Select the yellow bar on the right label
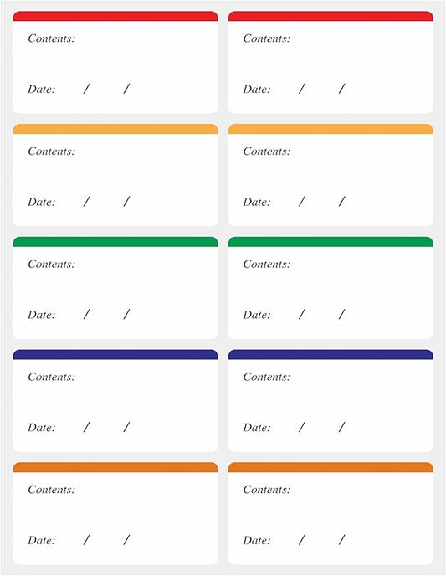 (331, 129)
